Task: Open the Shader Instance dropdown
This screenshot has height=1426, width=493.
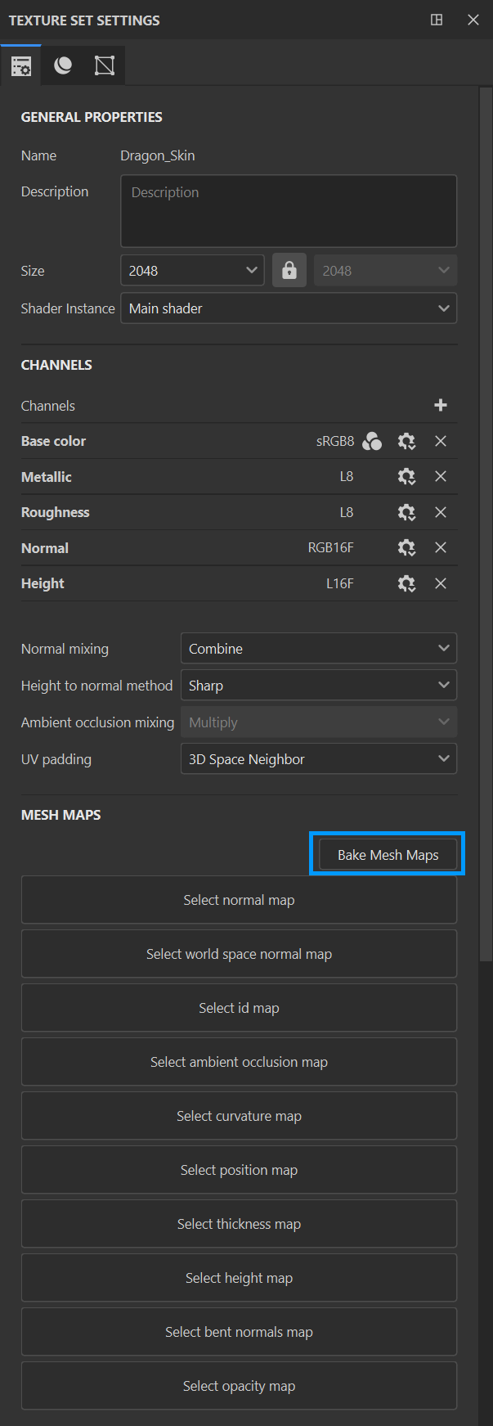Action: pyautogui.click(x=288, y=308)
